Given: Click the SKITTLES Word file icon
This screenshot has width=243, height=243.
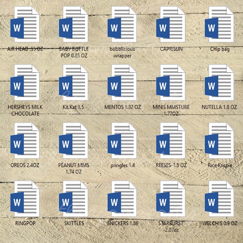Looking at the screenshot, I should (x=73, y=199).
